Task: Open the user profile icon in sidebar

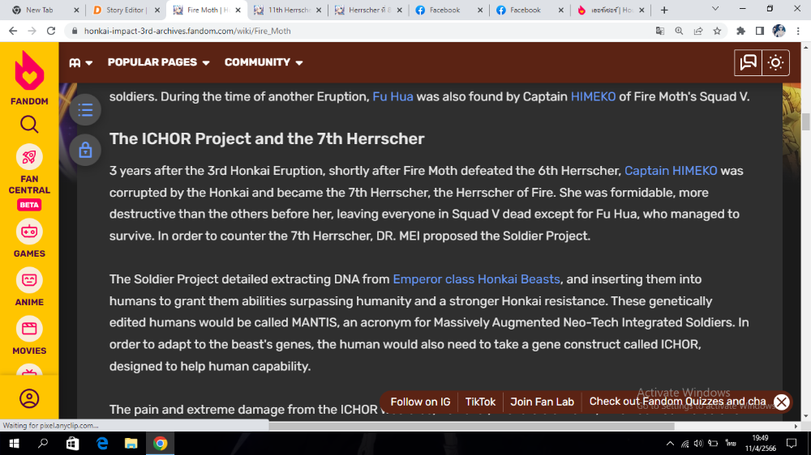Action: 29,398
